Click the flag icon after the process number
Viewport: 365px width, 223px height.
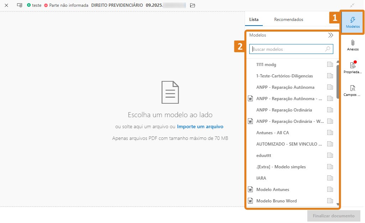click(x=192, y=5)
